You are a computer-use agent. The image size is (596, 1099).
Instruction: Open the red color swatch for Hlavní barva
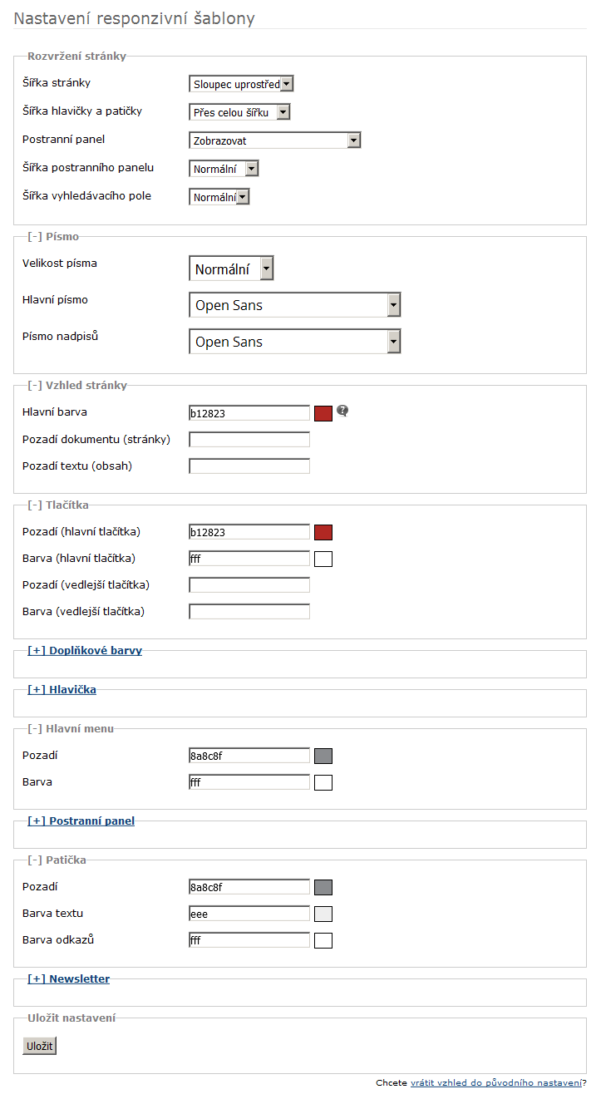point(323,414)
